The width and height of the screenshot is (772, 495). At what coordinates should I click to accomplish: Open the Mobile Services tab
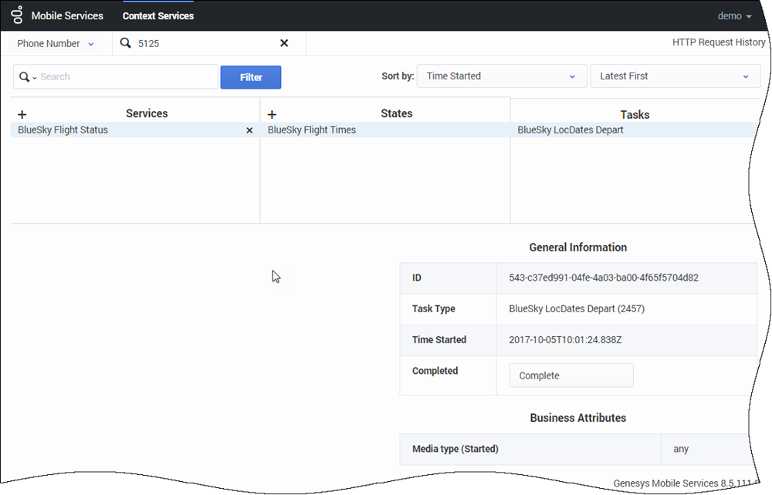[x=67, y=15]
